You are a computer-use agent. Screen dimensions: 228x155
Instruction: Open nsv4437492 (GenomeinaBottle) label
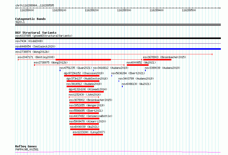[91, 116]
